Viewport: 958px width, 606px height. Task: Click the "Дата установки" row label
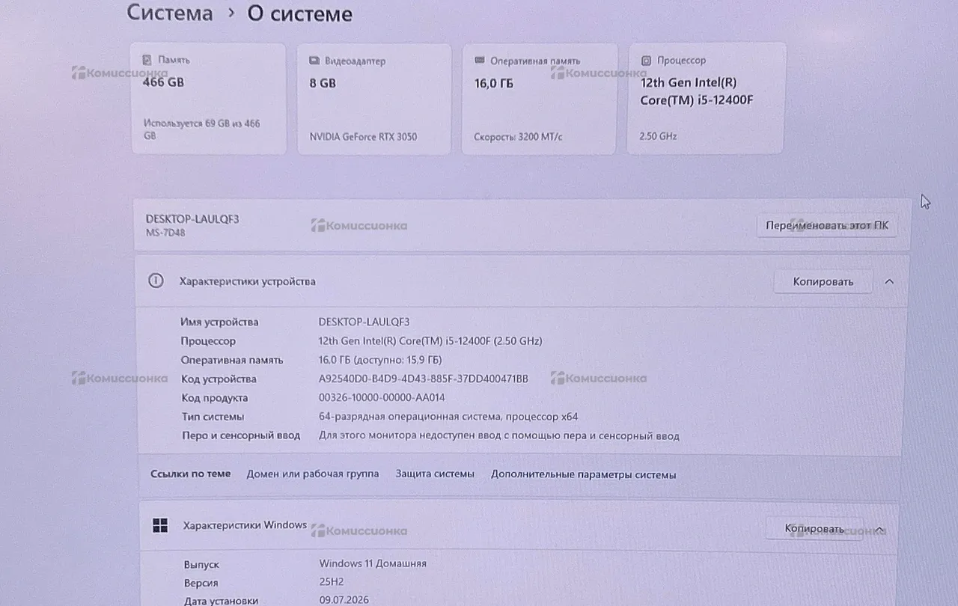pyautogui.click(x=221, y=601)
